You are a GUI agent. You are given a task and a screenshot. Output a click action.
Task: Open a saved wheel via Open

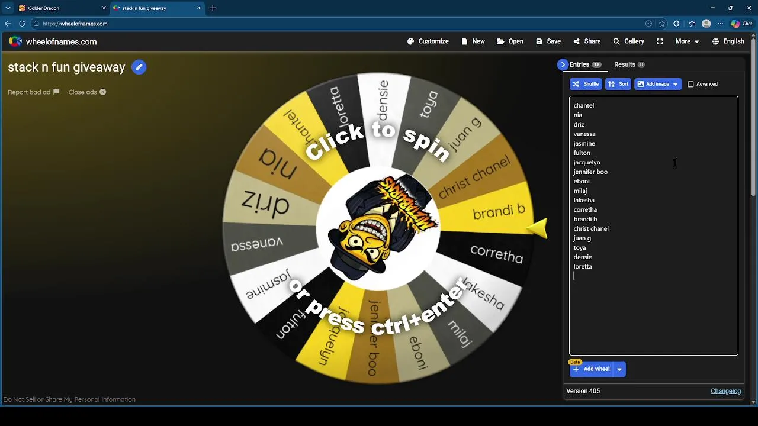click(x=510, y=41)
